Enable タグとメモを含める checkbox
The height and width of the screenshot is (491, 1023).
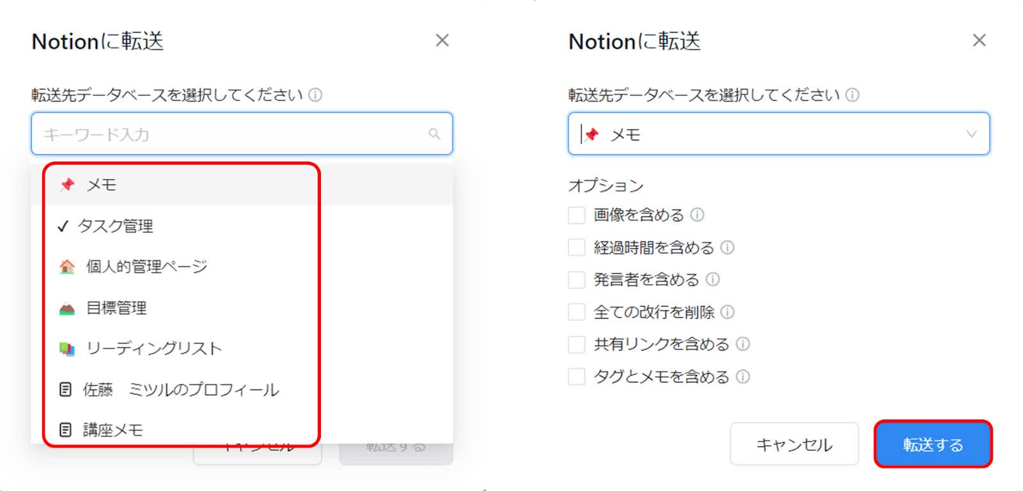(577, 377)
